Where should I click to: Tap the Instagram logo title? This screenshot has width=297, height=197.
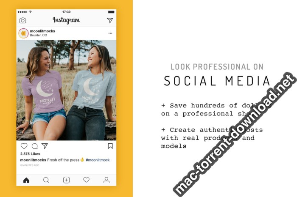[66, 20]
